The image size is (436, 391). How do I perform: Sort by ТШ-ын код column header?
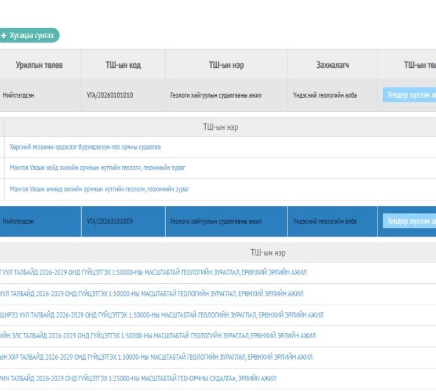122,65
